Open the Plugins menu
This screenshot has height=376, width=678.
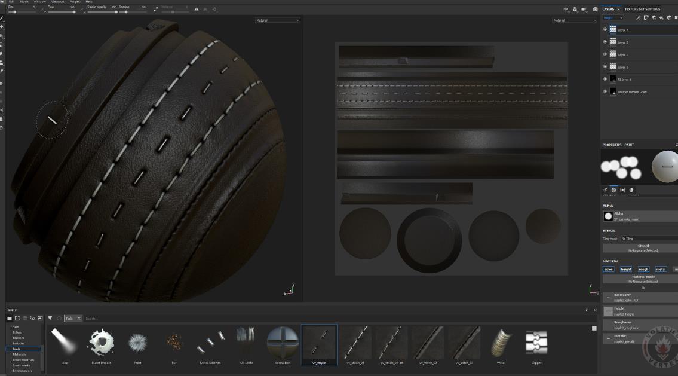pos(75,2)
